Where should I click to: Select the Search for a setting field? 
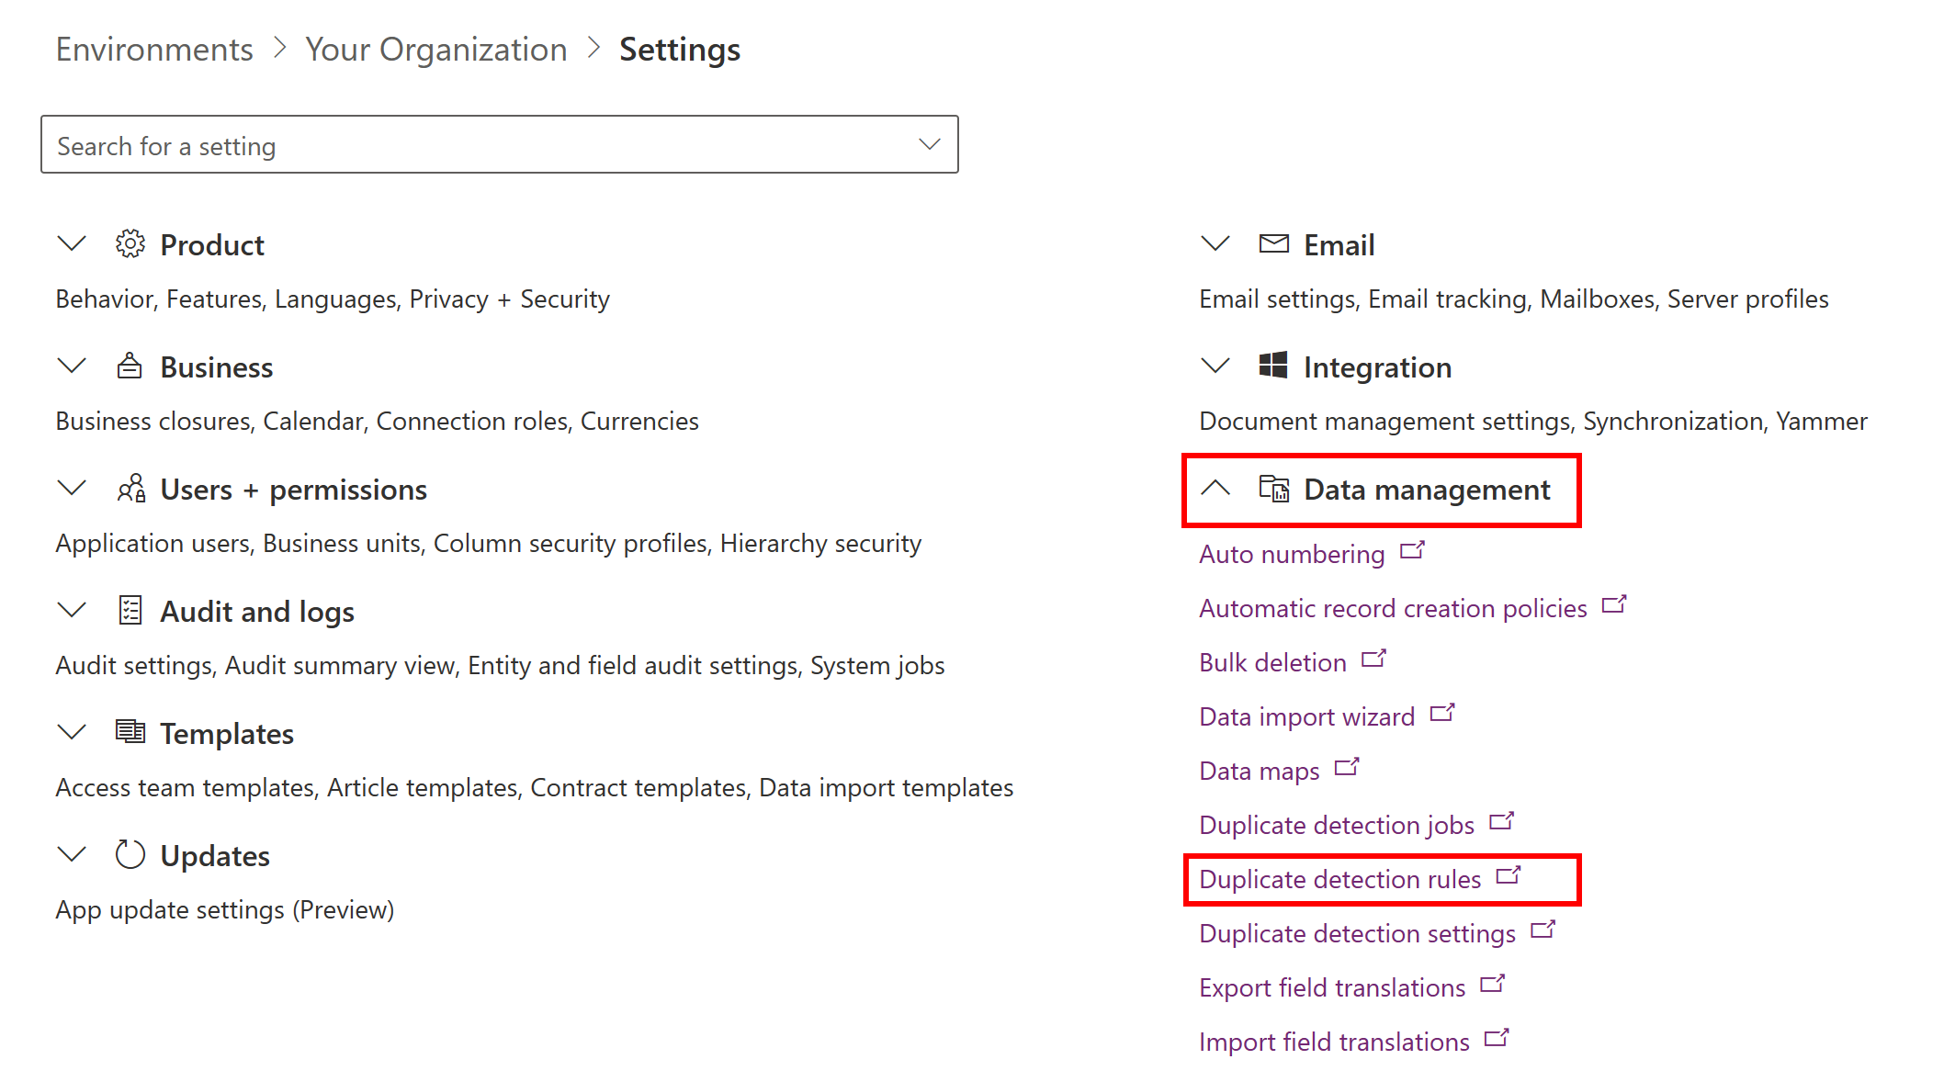503,145
